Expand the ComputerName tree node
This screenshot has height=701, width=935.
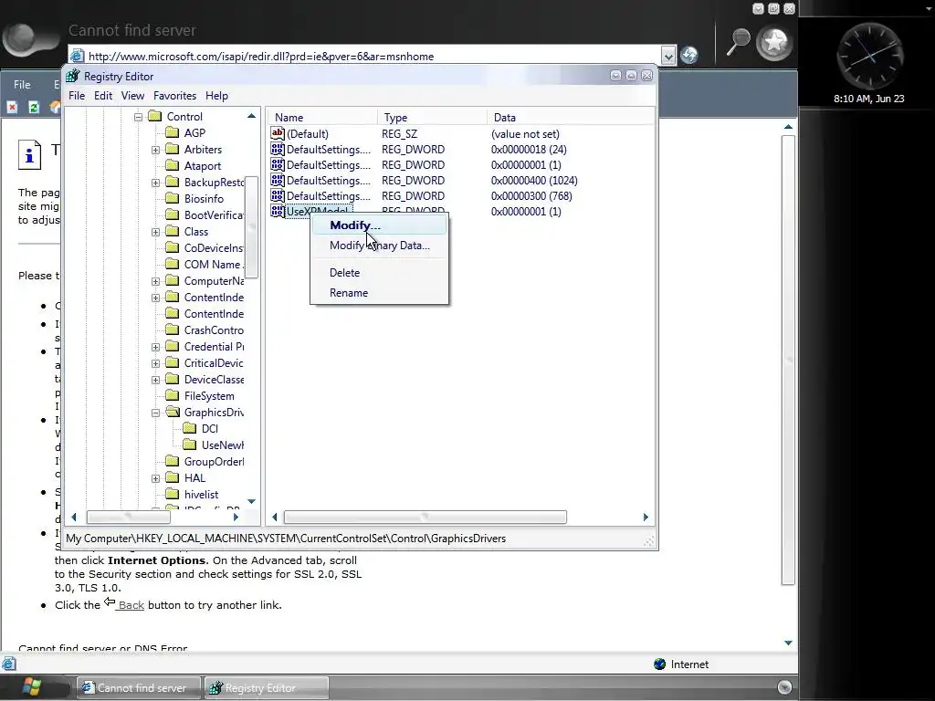point(155,281)
